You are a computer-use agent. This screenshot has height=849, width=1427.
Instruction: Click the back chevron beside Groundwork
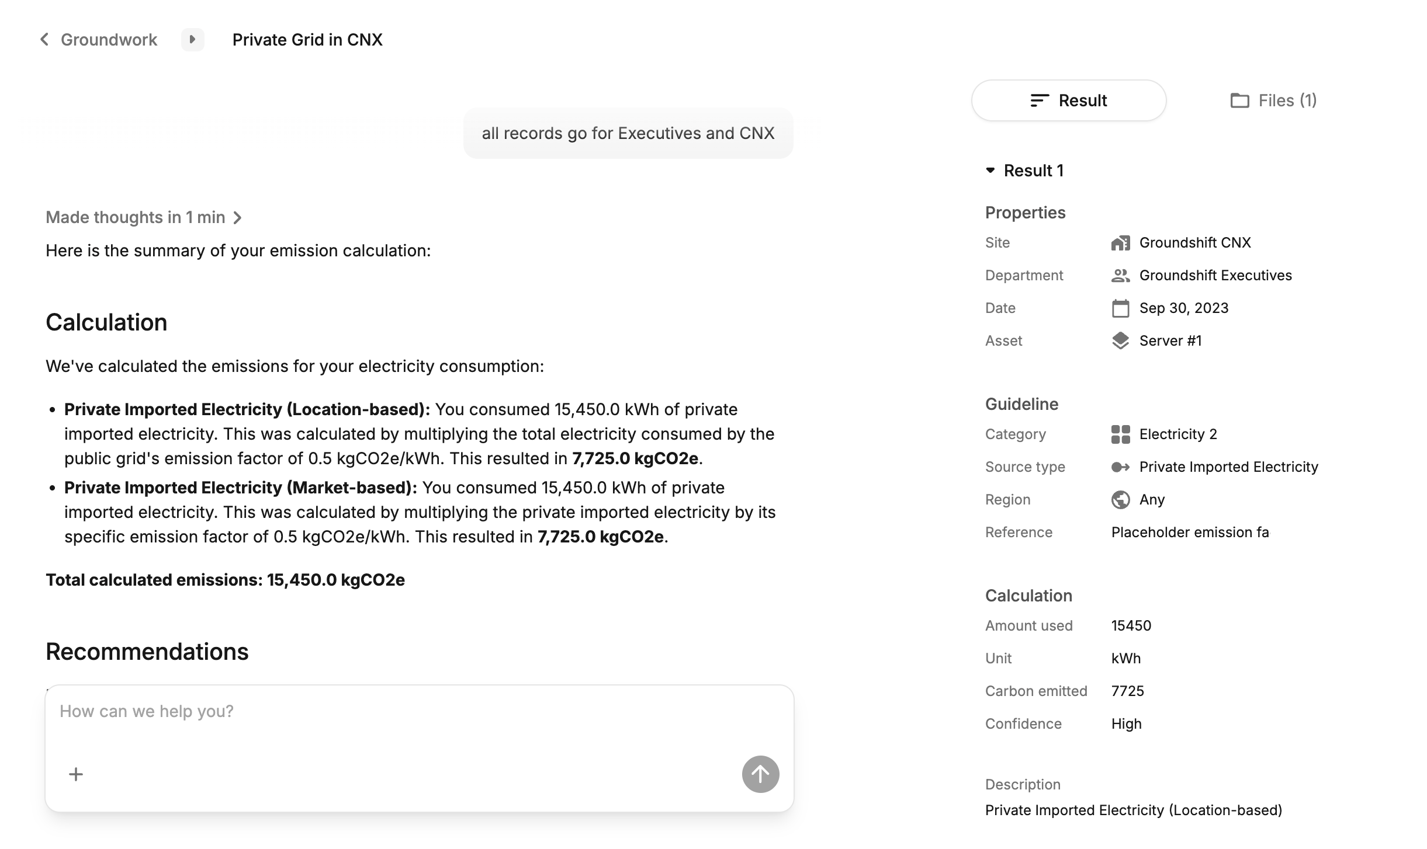(44, 39)
